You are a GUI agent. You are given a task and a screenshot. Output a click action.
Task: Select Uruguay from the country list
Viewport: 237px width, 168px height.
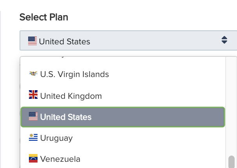click(56, 138)
